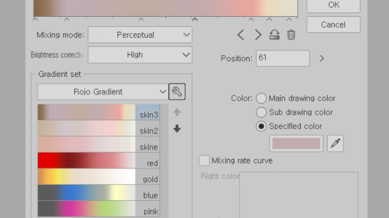389x218 pixels.
Task: Choose Sub drawing color radio option
Action: point(261,112)
